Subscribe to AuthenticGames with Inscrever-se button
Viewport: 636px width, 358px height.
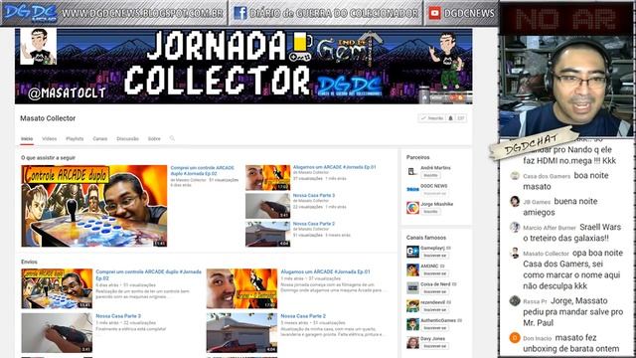[434, 328]
